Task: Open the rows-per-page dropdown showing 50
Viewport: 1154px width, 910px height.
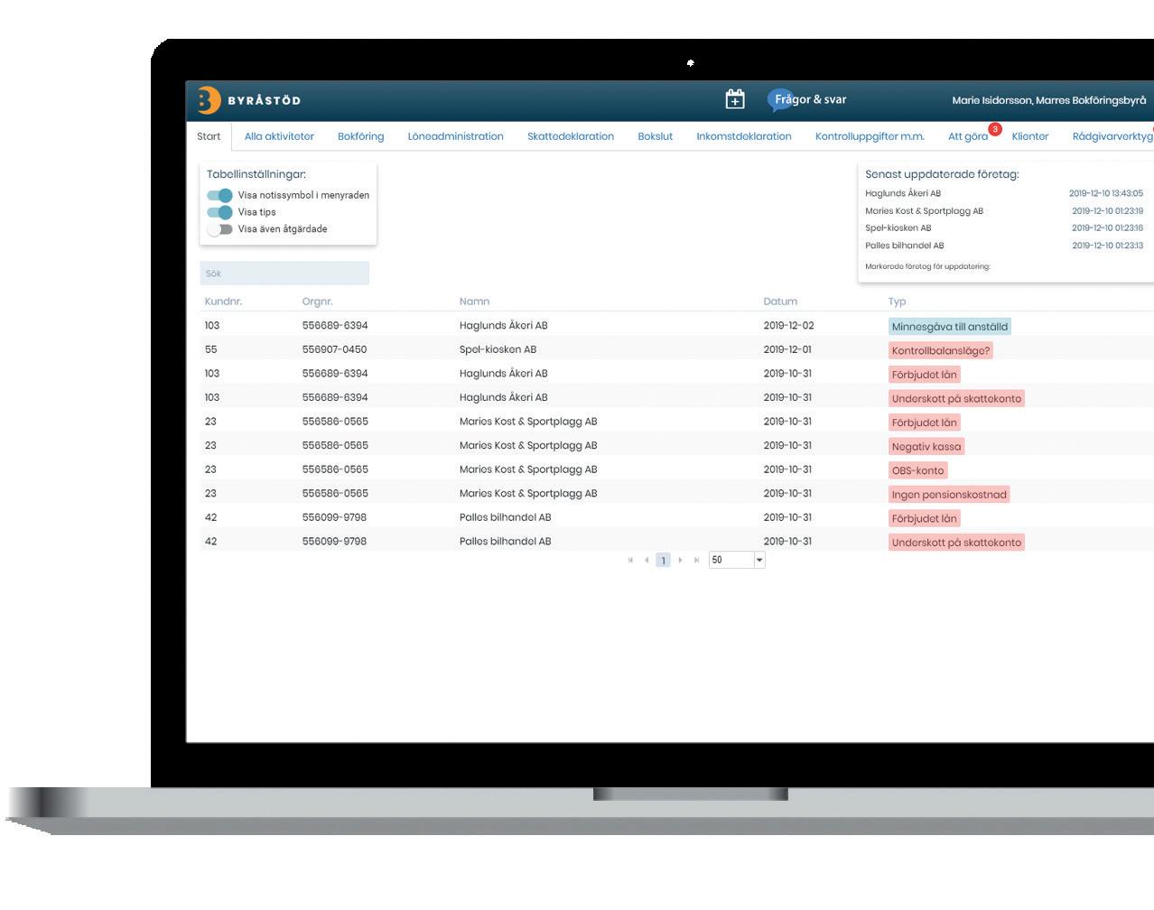Action: [x=737, y=560]
